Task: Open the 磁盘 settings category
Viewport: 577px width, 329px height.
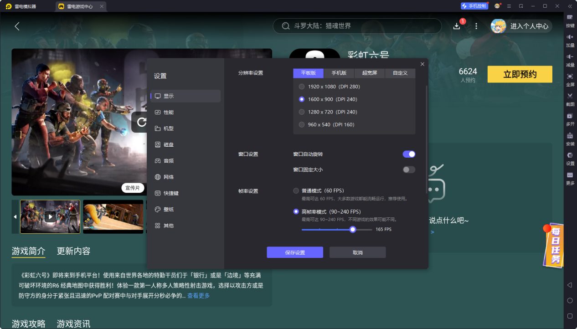Action: pyautogui.click(x=185, y=144)
